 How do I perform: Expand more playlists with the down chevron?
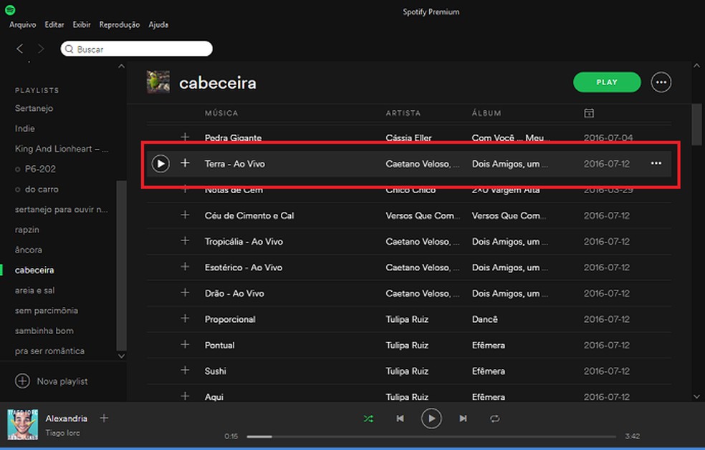point(121,355)
